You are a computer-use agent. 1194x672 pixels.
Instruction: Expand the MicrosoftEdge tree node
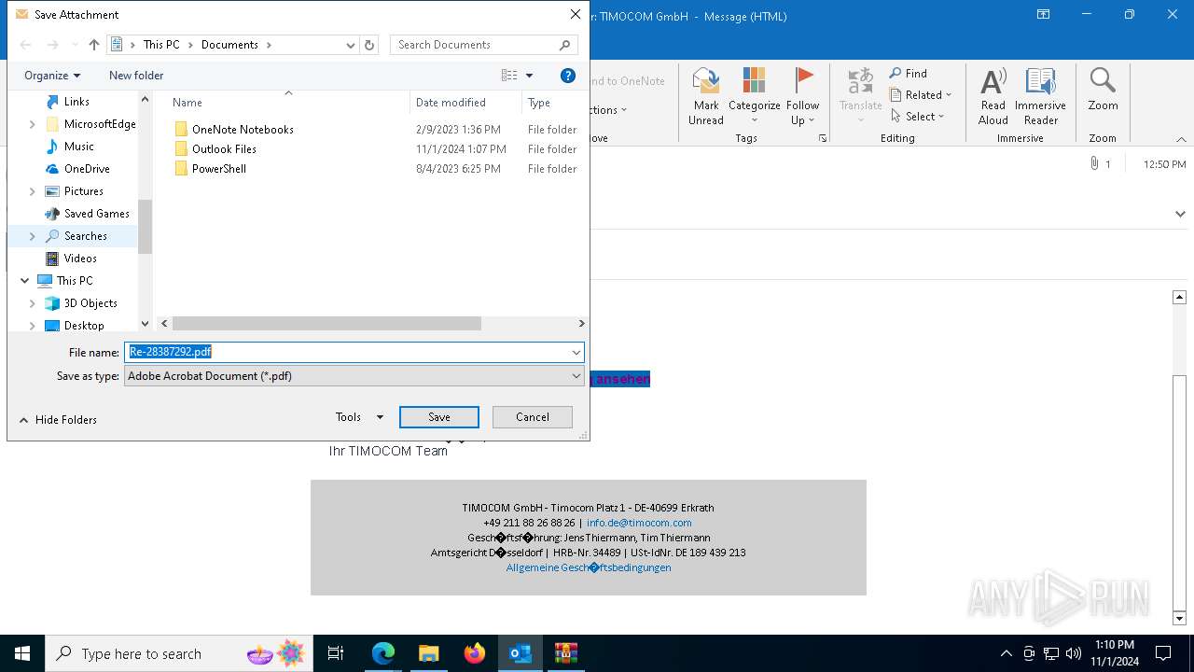point(33,124)
